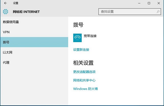Maximize the 设置 window
The height and width of the screenshot is (106, 164).
tap(149, 3)
